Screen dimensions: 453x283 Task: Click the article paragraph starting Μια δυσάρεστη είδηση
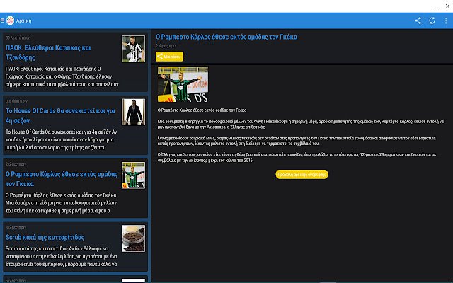click(x=300, y=125)
